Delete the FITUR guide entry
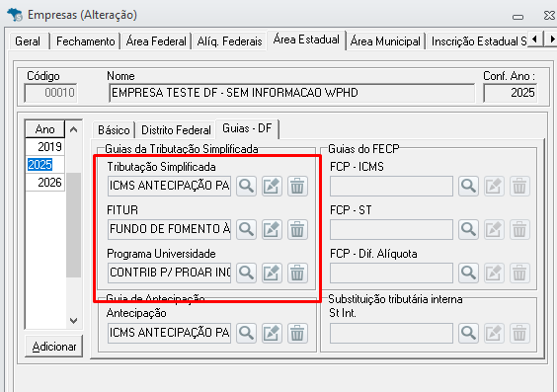 pyautogui.click(x=297, y=229)
